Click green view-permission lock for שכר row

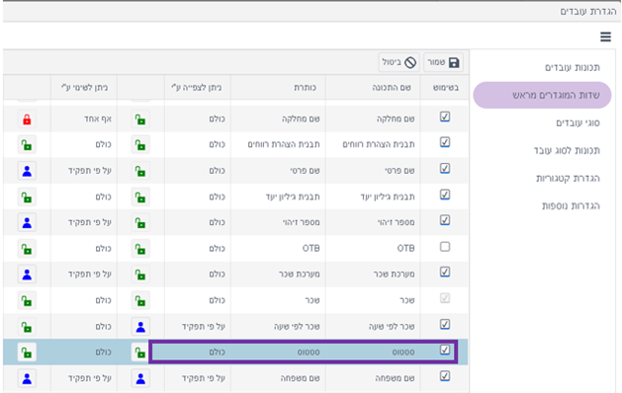140,301
